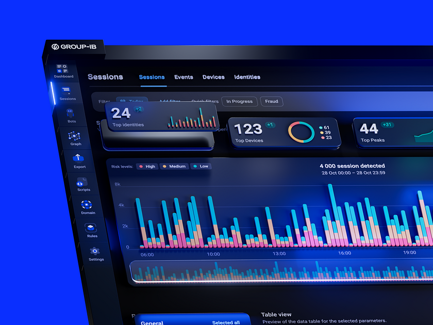Image resolution: width=433 pixels, height=325 pixels.
Task: Open the Scripts code icon
Action: click(x=82, y=182)
